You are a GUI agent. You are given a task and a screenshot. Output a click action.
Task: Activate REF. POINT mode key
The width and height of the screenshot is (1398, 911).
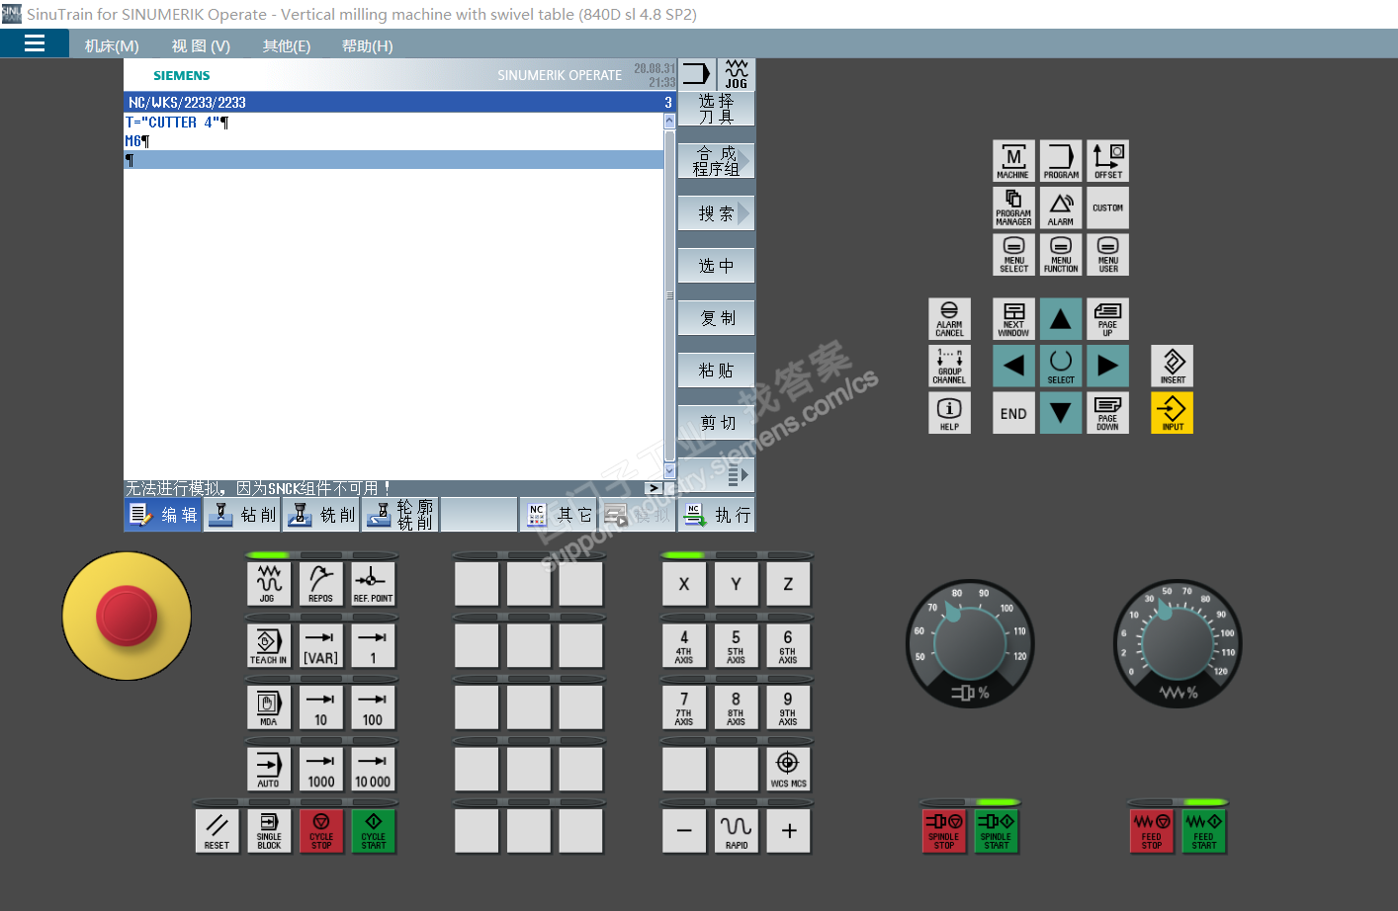pyautogui.click(x=373, y=584)
